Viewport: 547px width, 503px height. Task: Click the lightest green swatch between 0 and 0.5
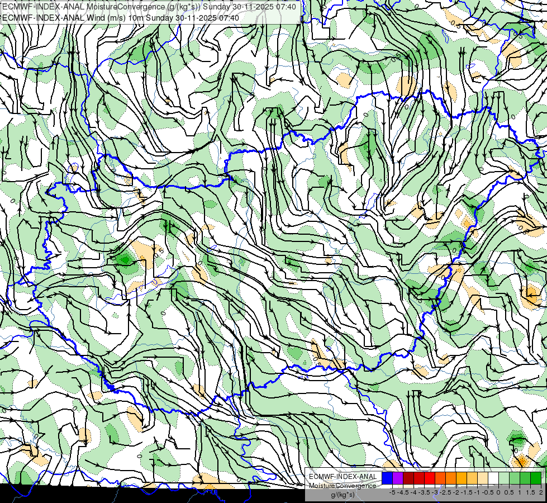point(504,478)
